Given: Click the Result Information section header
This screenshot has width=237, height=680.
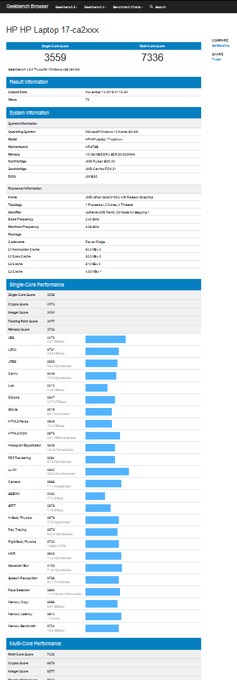Looking at the screenshot, I should point(104,82).
